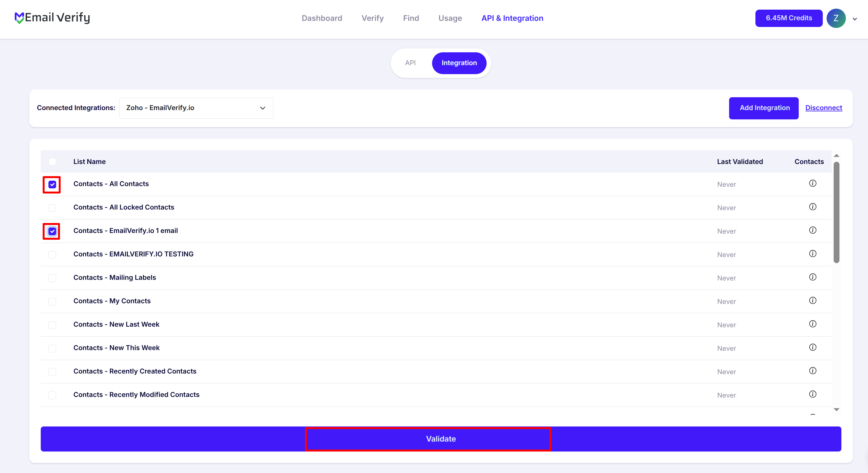Open info icon for New This Week row
Image resolution: width=868 pixels, height=473 pixels.
[813, 347]
